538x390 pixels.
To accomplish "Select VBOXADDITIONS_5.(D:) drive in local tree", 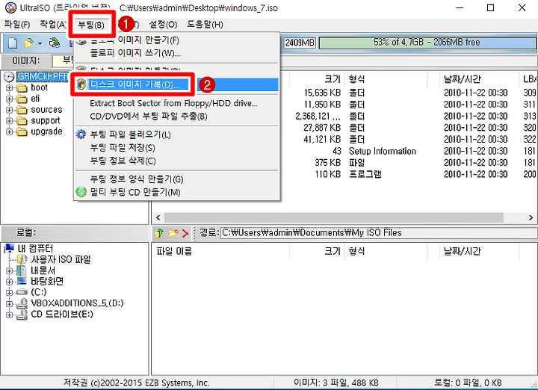I will (x=77, y=303).
